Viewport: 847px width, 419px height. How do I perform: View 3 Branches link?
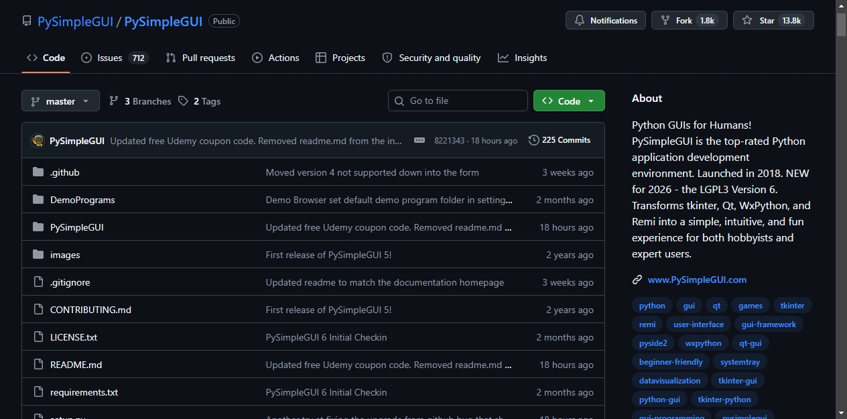click(x=140, y=101)
